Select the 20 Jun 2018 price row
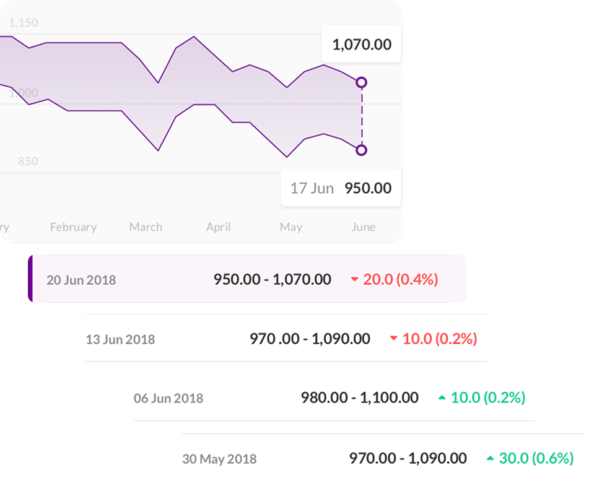 [x=248, y=279]
